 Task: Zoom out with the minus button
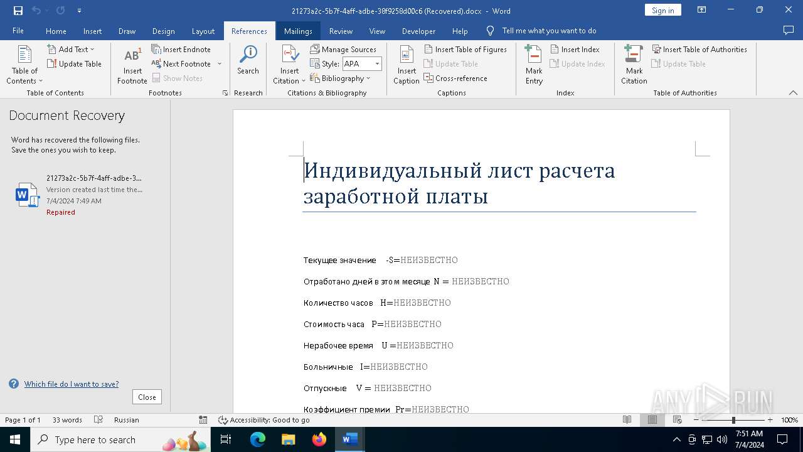(x=696, y=420)
